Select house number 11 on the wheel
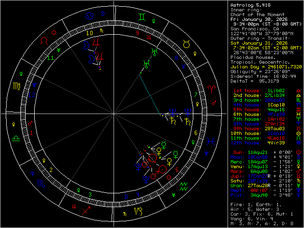Screen dimensions: 304x228 click(x=50, y=57)
